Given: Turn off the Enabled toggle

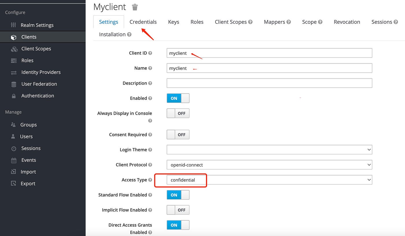Looking at the screenshot, I should click(x=178, y=98).
